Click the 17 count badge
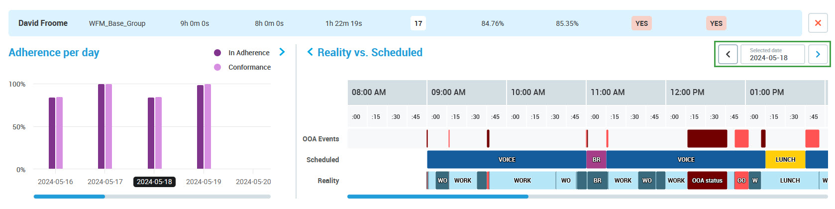This screenshot has height=209, width=835. (x=418, y=23)
